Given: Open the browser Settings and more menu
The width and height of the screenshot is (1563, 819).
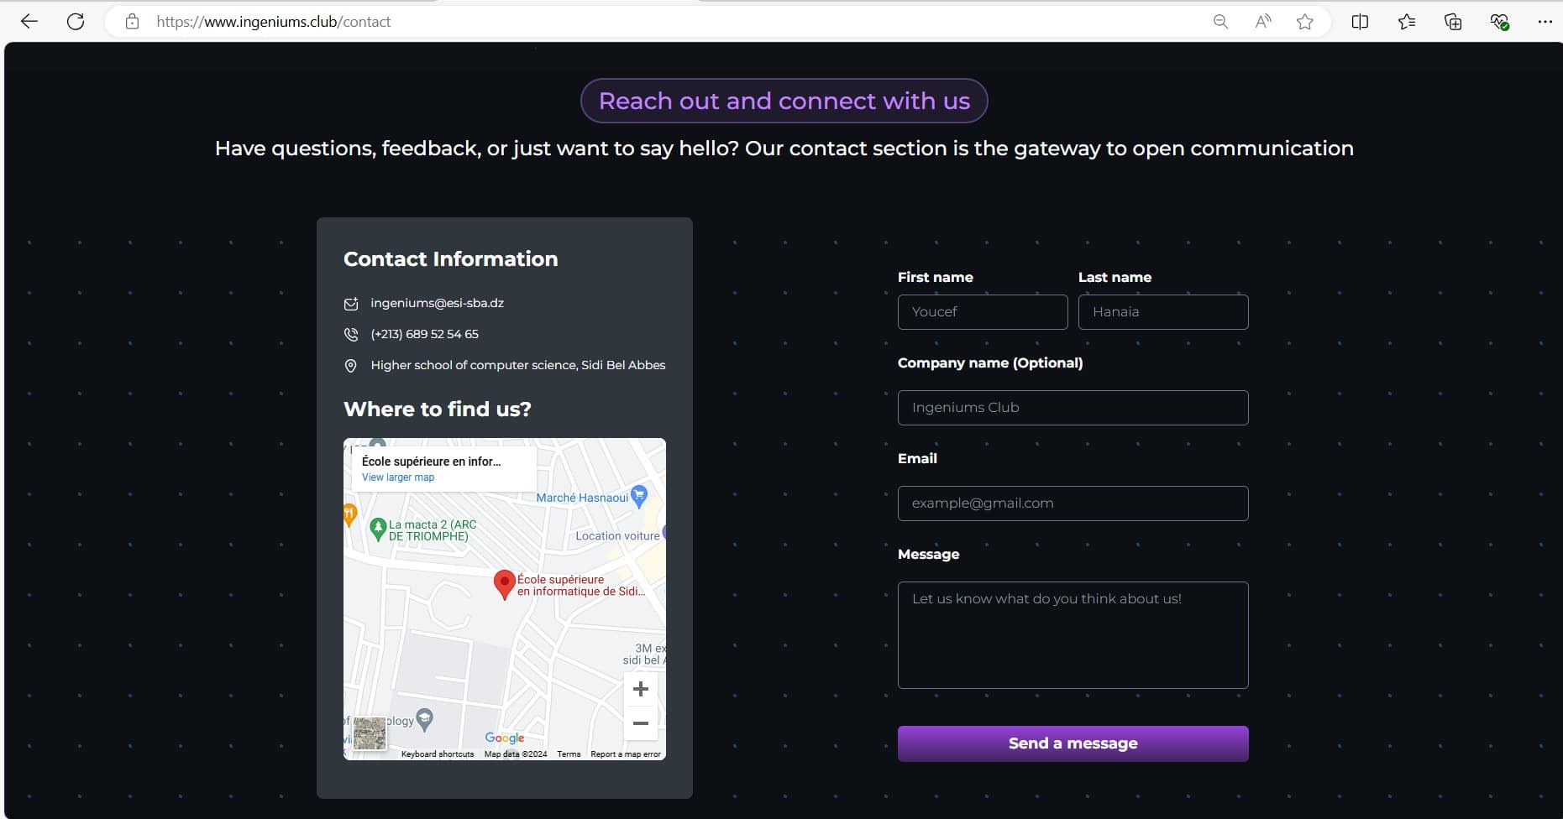Looking at the screenshot, I should pyautogui.click(x=1545, y=22).
